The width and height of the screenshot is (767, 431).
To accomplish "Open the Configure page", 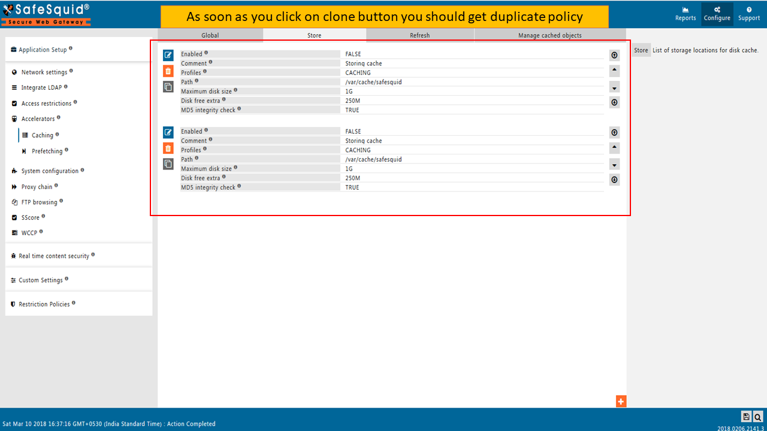I will point(717,14).
